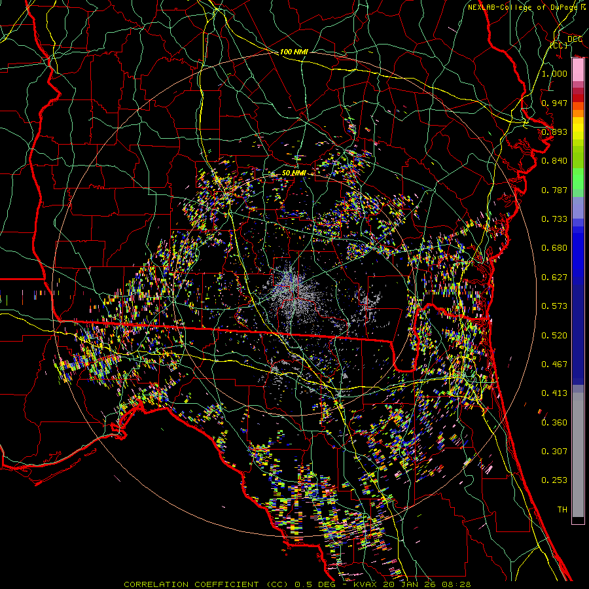Click the 0.413 legend value label
Viewport: 589px width, 589px height.
coord(554,393)
